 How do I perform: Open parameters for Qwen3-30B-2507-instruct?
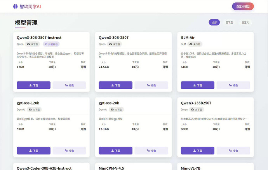69,85
